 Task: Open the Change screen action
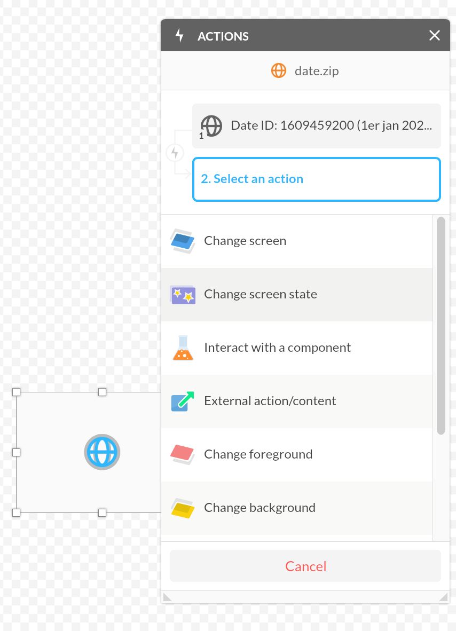point(245,241)
